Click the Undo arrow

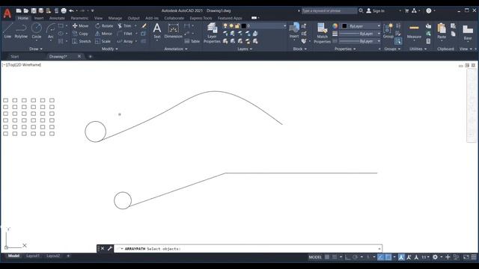pos(71,10)
